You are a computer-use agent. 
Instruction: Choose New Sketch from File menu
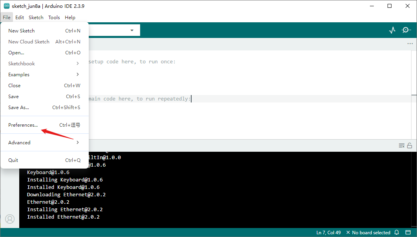[x=44, y=31]
